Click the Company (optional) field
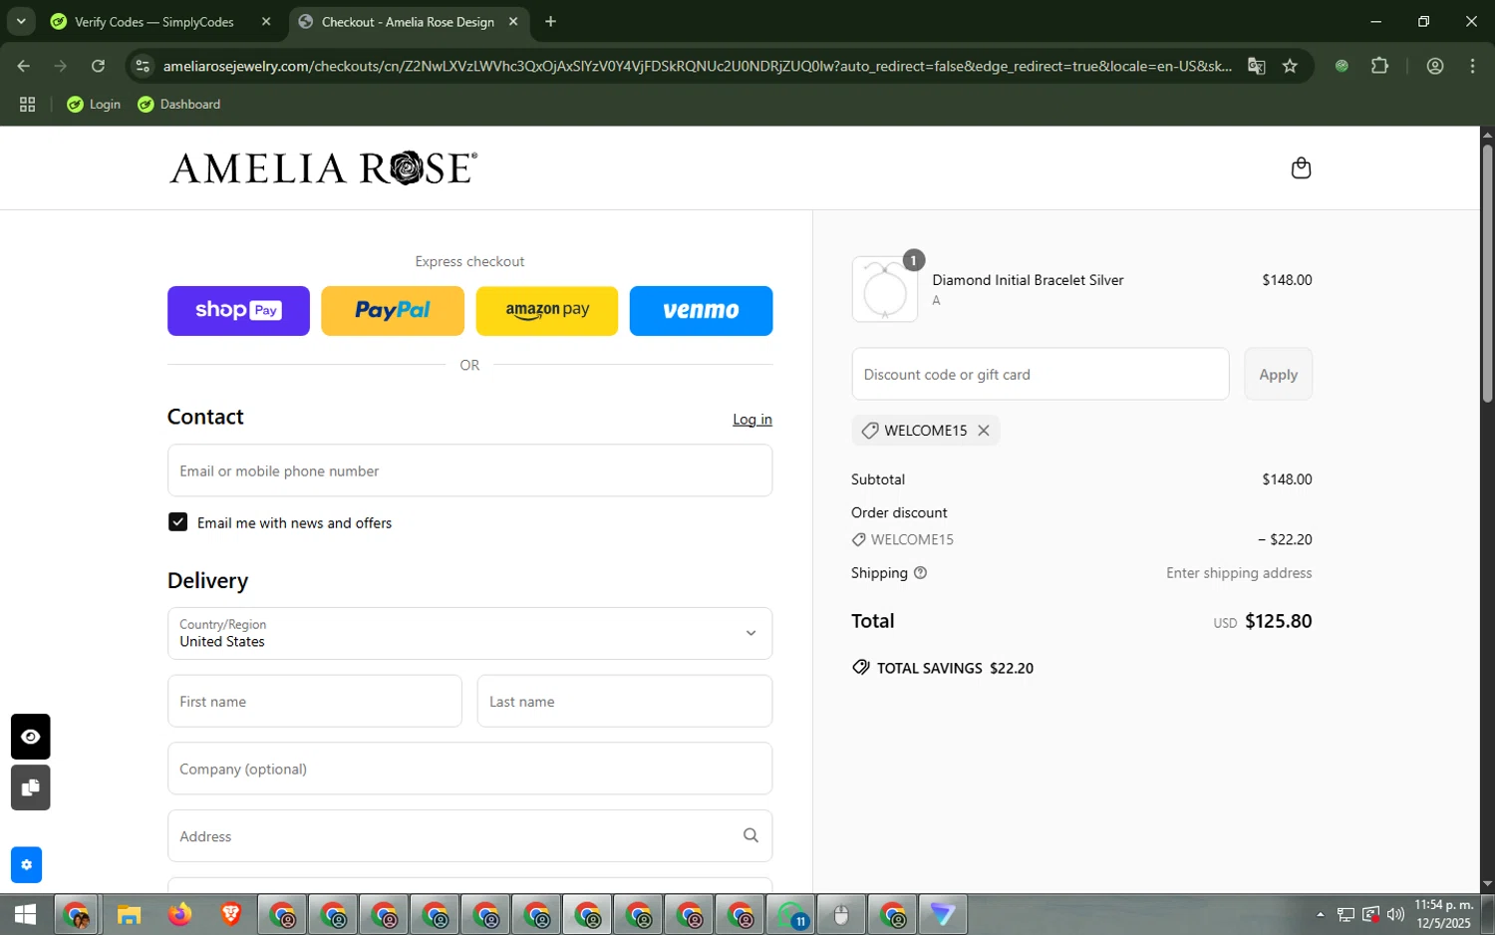Viewport: 1495px width, 935px height. 469,769
